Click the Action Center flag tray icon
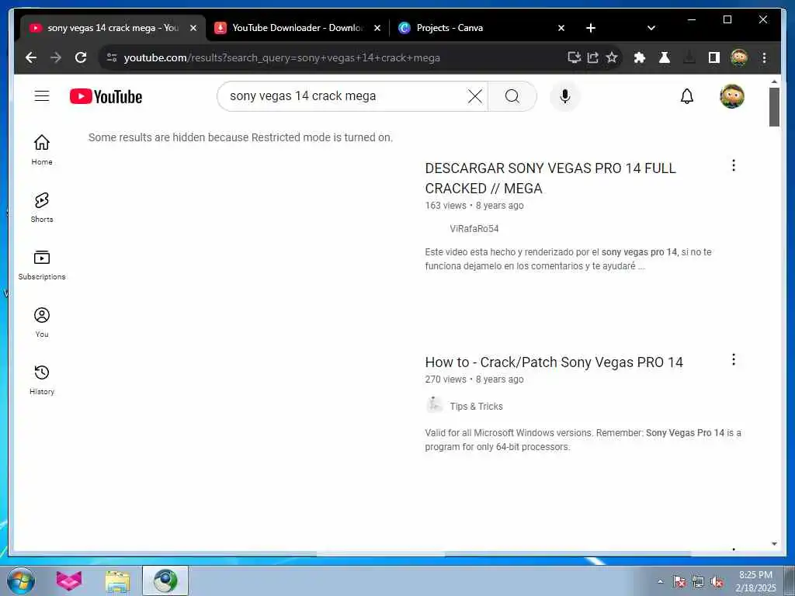 (x=679, y=581)
